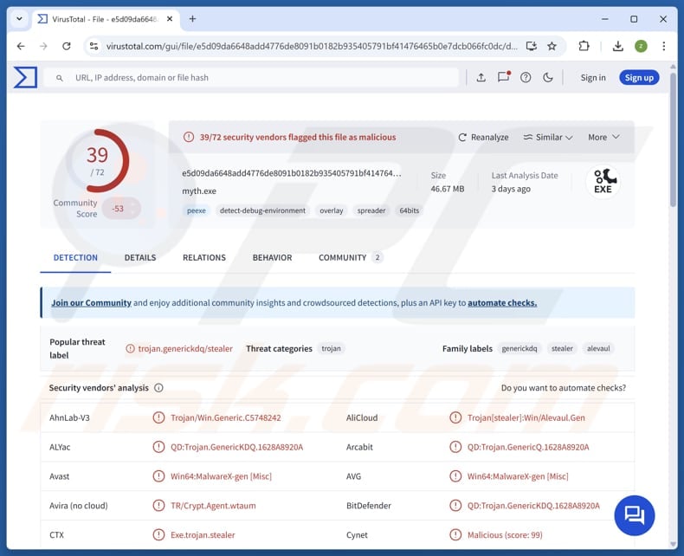Click the info icon beside Security vendors' analysis

tap(158, 388)
